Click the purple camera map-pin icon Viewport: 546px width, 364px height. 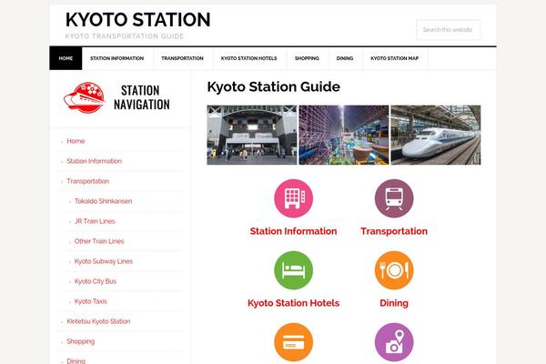394,342
